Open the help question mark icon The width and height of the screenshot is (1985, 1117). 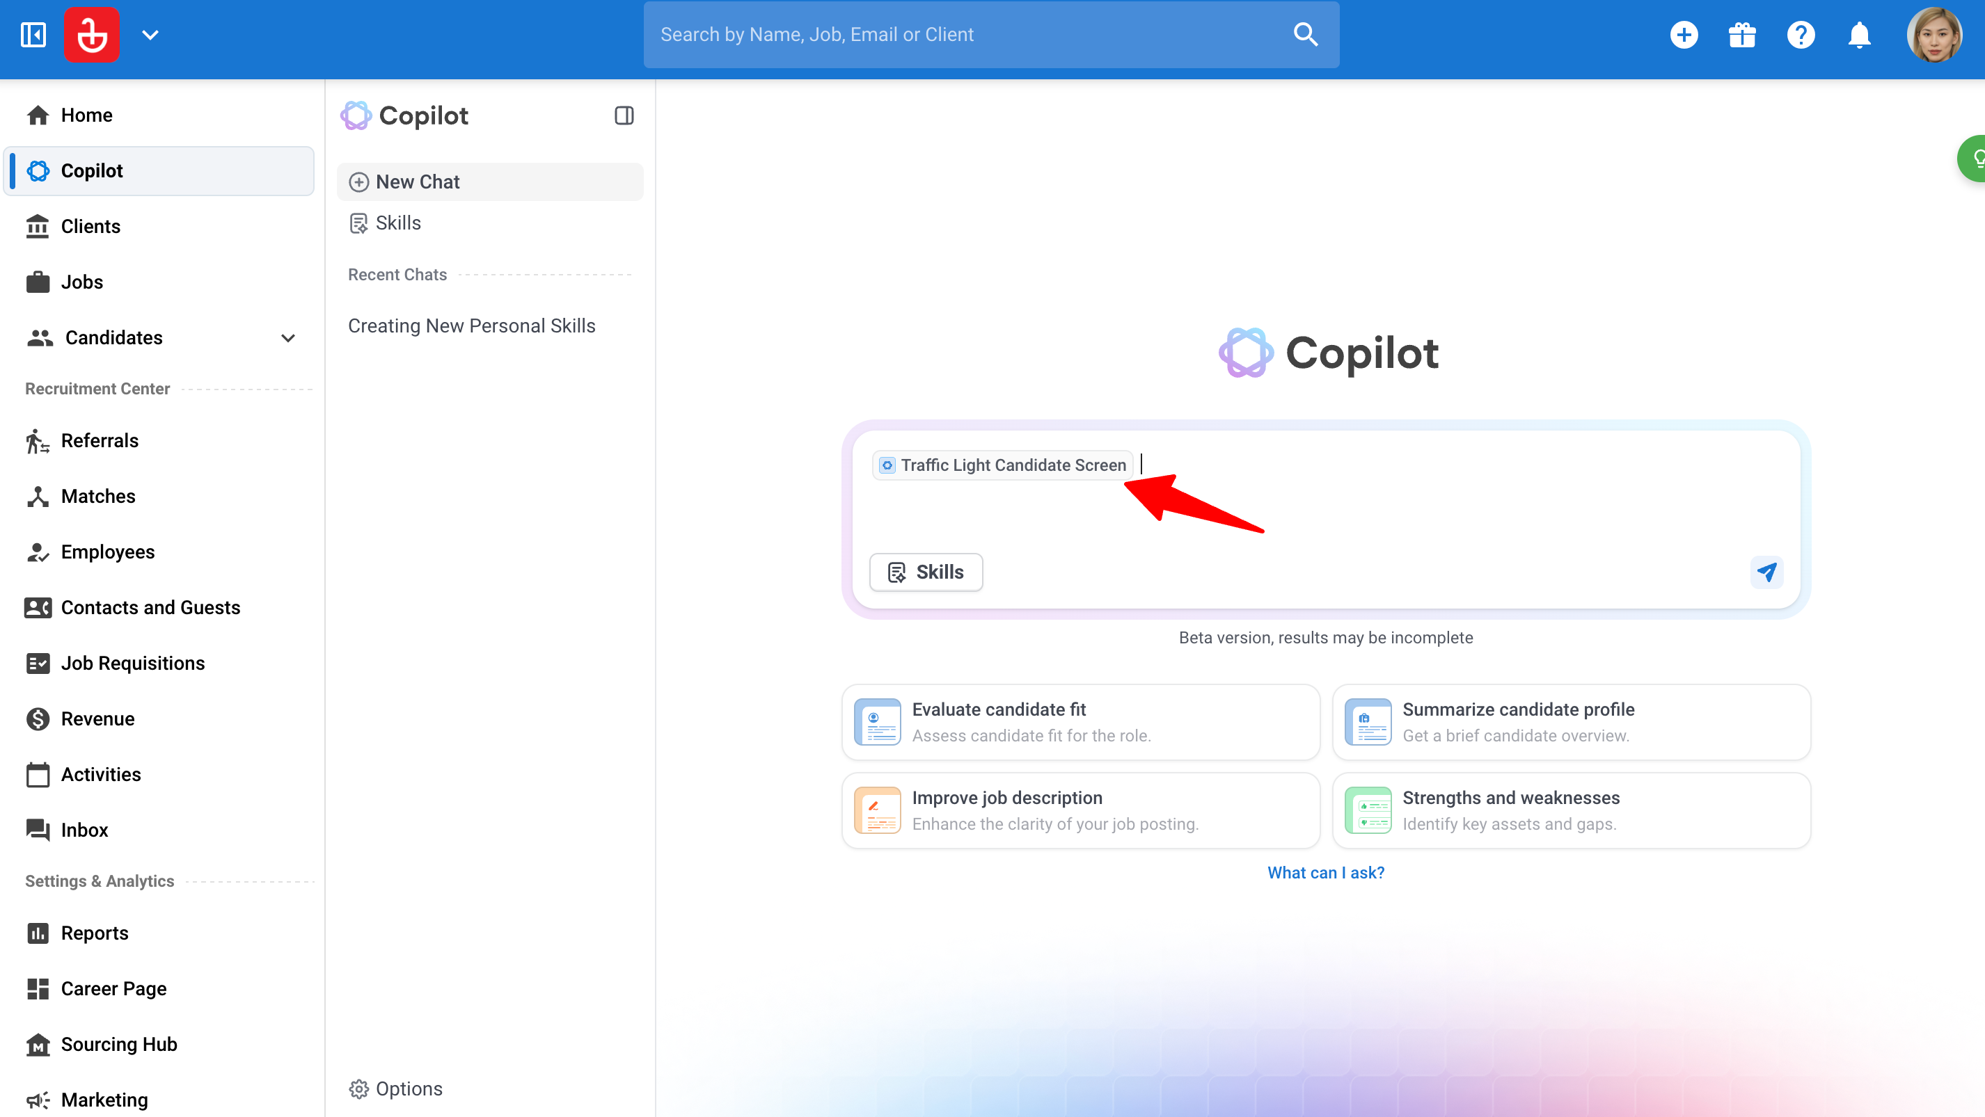coord(1801,35)
